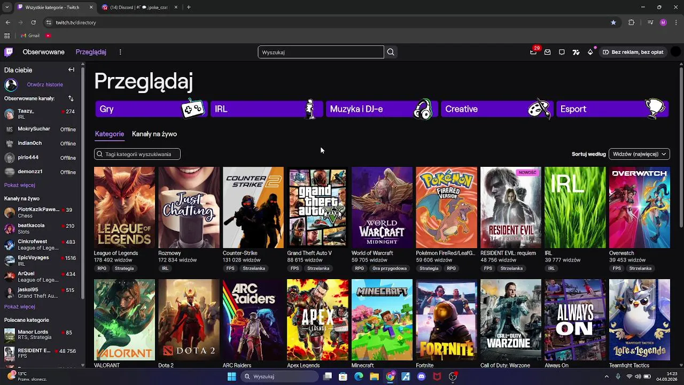Open EpicVoyages live channel in sidebar
The image size is (684, 385).
(x=40, y=260)
